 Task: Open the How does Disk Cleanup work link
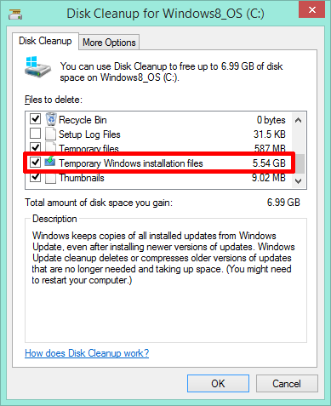coord(87,353)
